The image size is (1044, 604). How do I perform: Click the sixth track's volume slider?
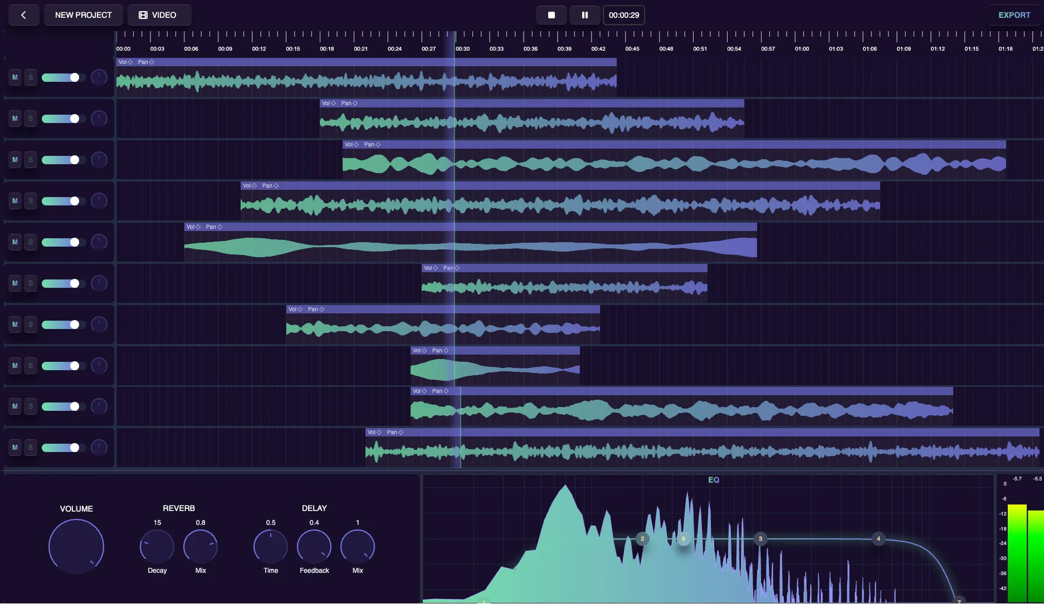(64, 283)
